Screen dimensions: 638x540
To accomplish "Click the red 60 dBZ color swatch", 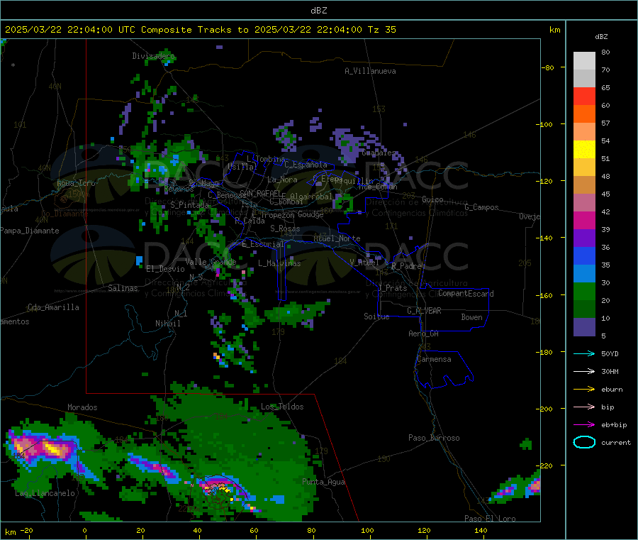I will (x=584, y=96).
